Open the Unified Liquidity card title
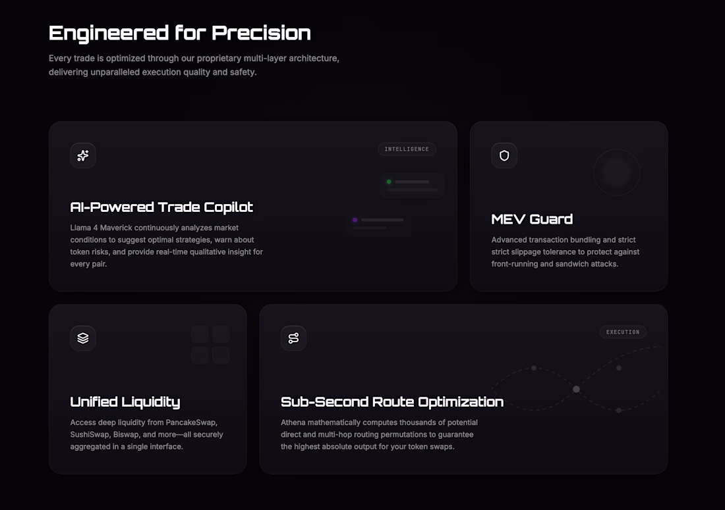This screenshot has height=510, width=725. click(125, 402)
